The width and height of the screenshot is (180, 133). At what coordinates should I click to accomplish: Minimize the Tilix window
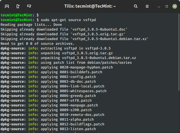pyautogui.click(x=159, y=7)
